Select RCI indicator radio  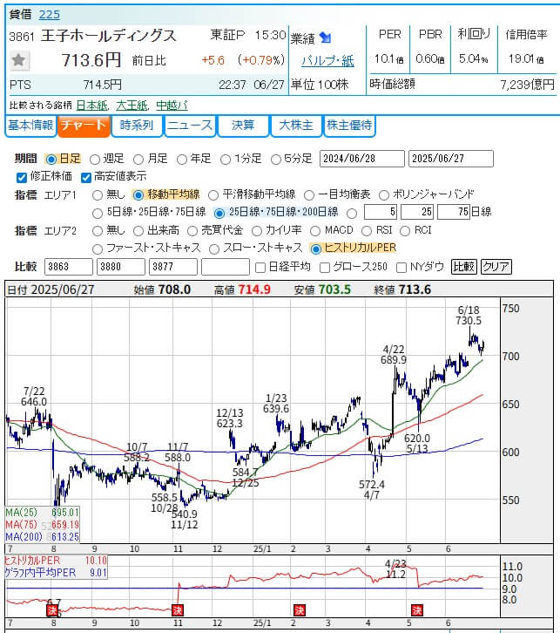point(405,231)
